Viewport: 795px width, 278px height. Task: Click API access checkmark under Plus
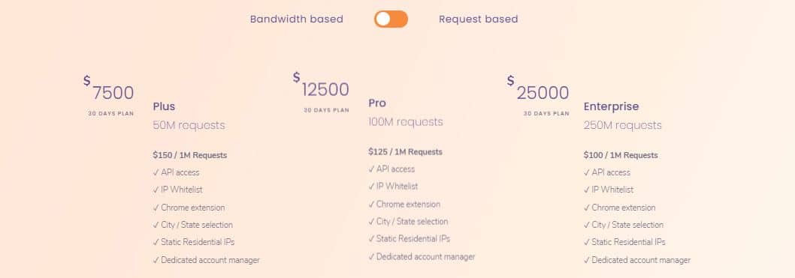[x=176, y=172]
